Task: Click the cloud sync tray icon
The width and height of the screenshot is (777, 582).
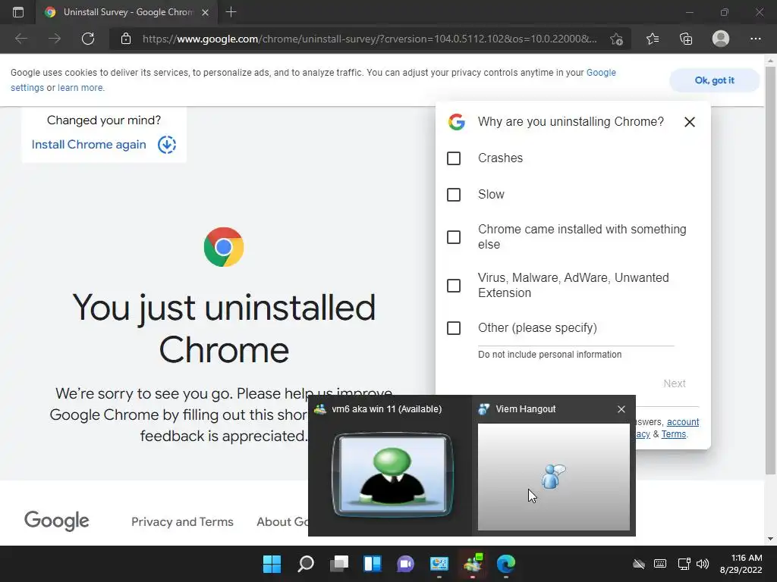Action: pos(639,564)
